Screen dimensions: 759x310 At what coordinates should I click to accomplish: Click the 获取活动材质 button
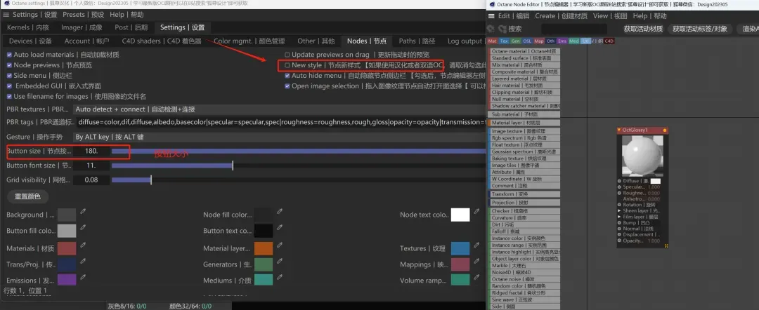643,29
